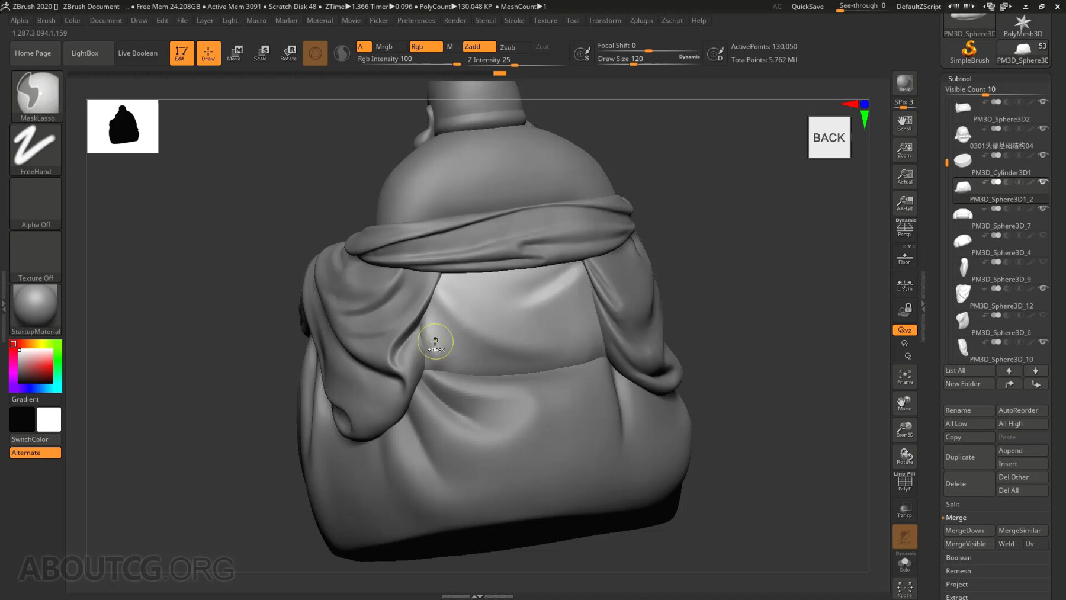The height and width of the screenshot is (600, 1066).
Task: Open the Texture Off selector
Action: click(x=36, y=256)
